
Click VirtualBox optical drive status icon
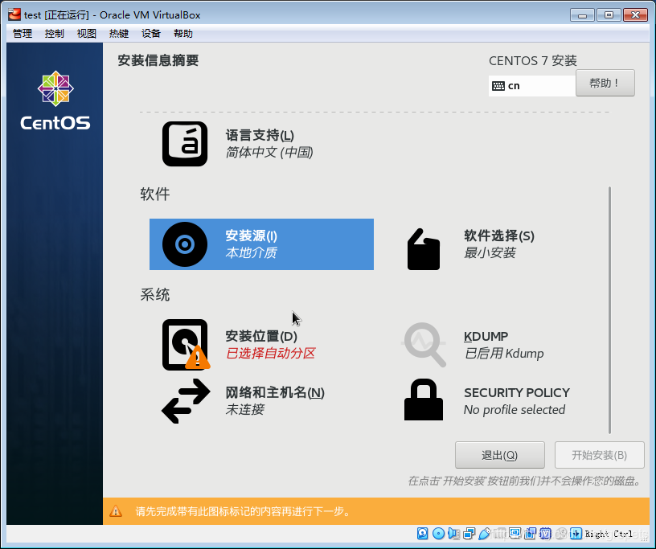(438, 533)
